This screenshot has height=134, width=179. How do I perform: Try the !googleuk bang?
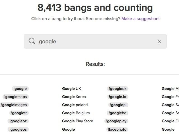(118, 89)
